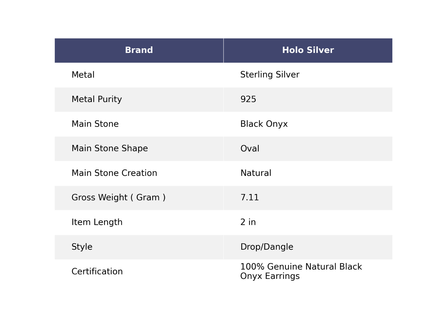Click the Main Stone Creation label
Viewport: 436px width, 319px height.
(x=114, y=173)
